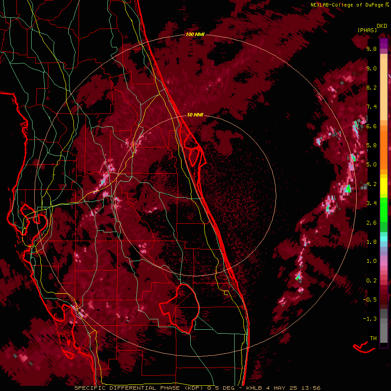Select the 5.0 legend value
391x391 pixels.
pyautogui.click(x=371, y=165)
